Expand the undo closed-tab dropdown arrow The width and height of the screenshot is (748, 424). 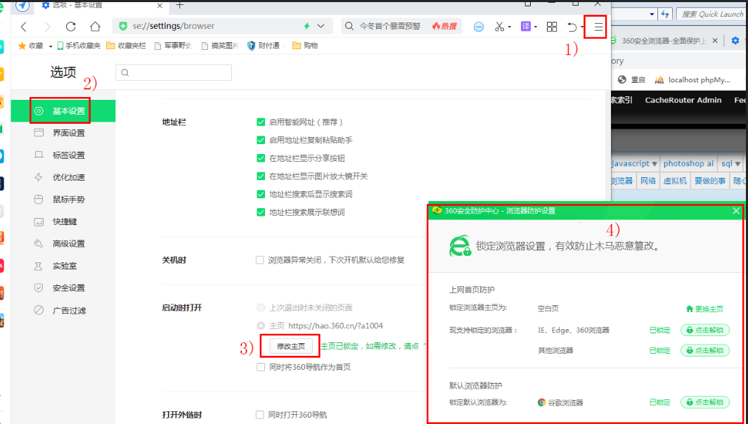582,27
